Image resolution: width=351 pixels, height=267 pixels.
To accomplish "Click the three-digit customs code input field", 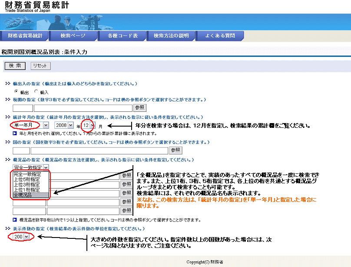I will (x=23, y=108).
